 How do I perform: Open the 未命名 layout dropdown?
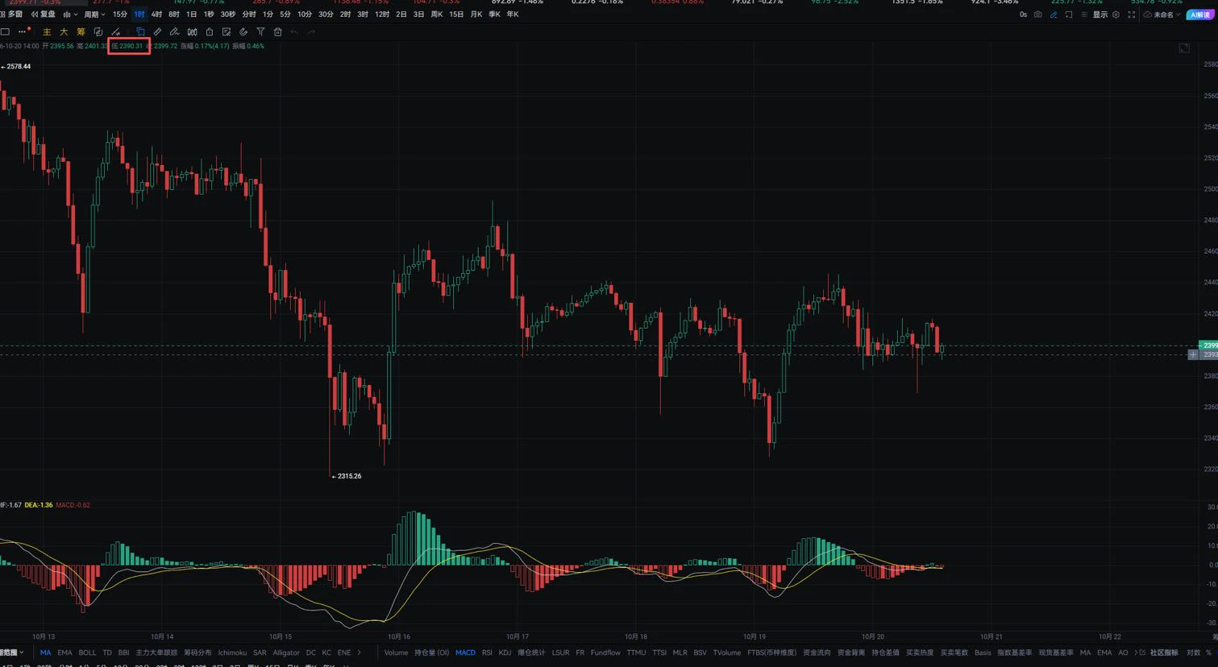point(1162,14)
